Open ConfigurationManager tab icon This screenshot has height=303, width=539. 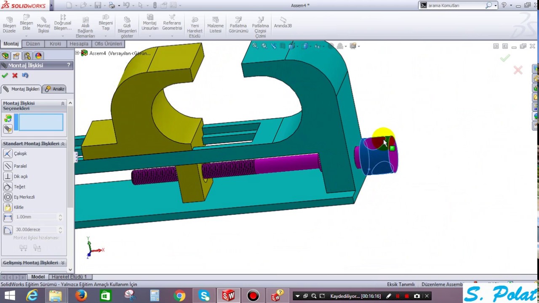tap(27, 56)
